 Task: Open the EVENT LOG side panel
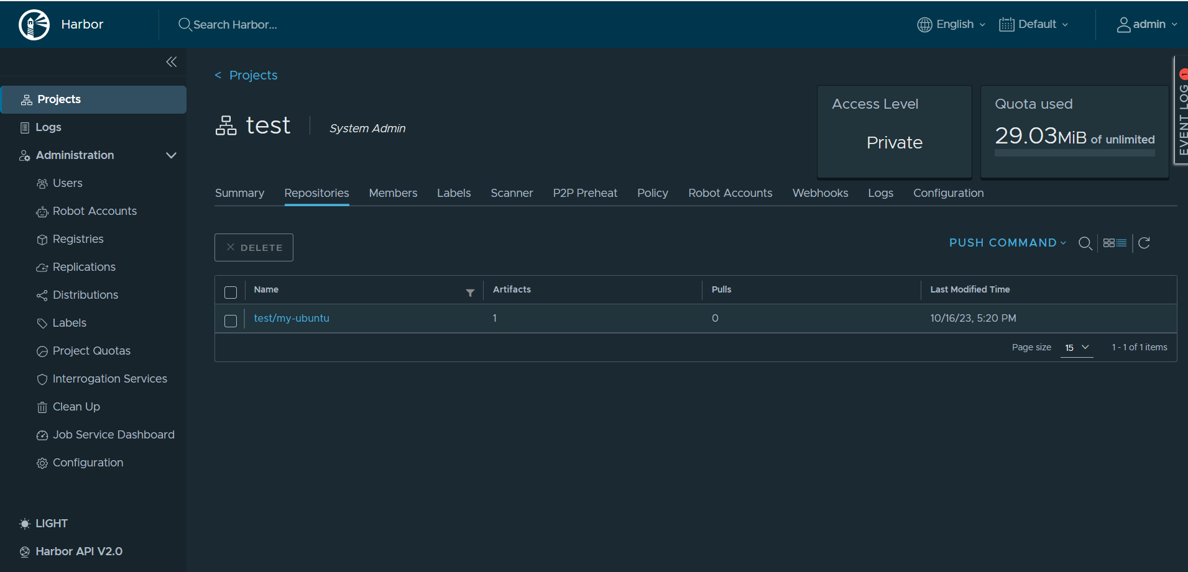click(x=1181, y=111)
